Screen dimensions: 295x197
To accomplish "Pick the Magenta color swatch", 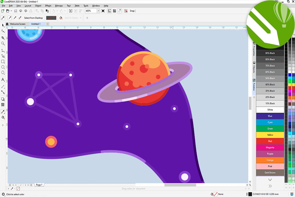I will coord(270,147).
